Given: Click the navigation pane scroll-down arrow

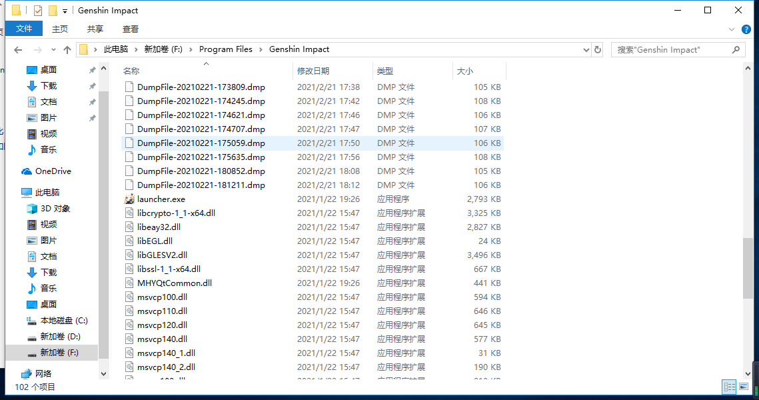Looking at the screenshot, I should pos(103,374).
